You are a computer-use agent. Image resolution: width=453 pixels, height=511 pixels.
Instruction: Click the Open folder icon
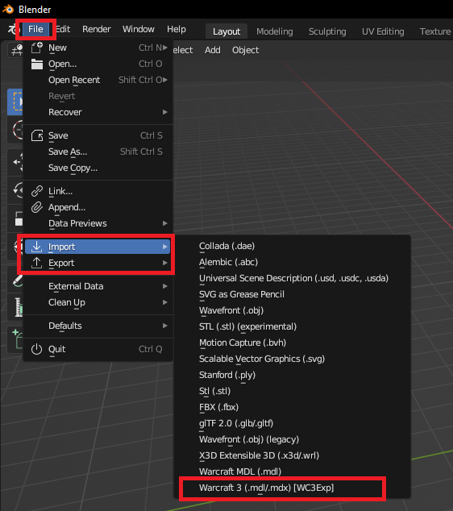click(x=37, y=64)
